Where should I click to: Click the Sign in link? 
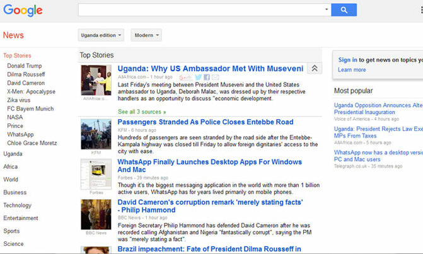tap(348, 60)
